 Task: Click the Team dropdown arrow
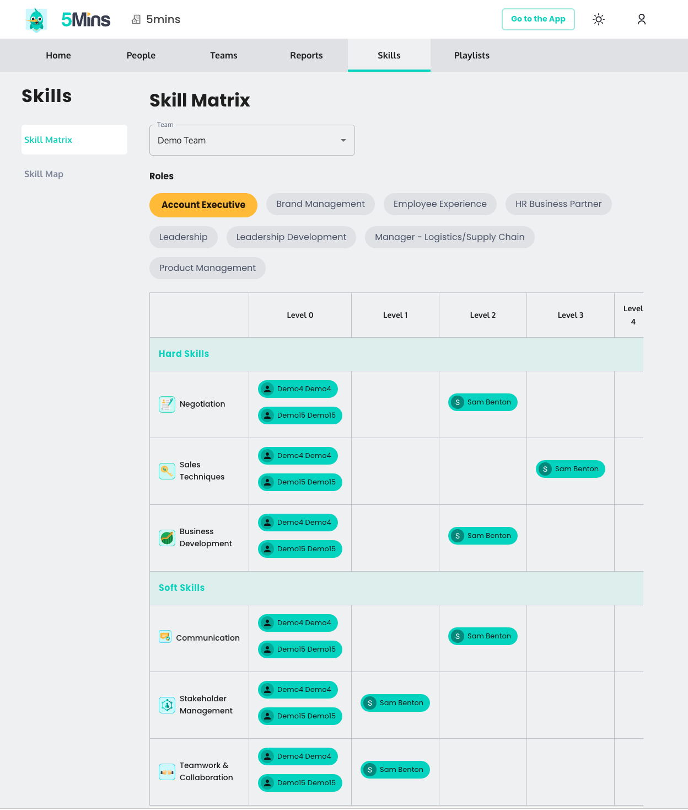[343, 141]
